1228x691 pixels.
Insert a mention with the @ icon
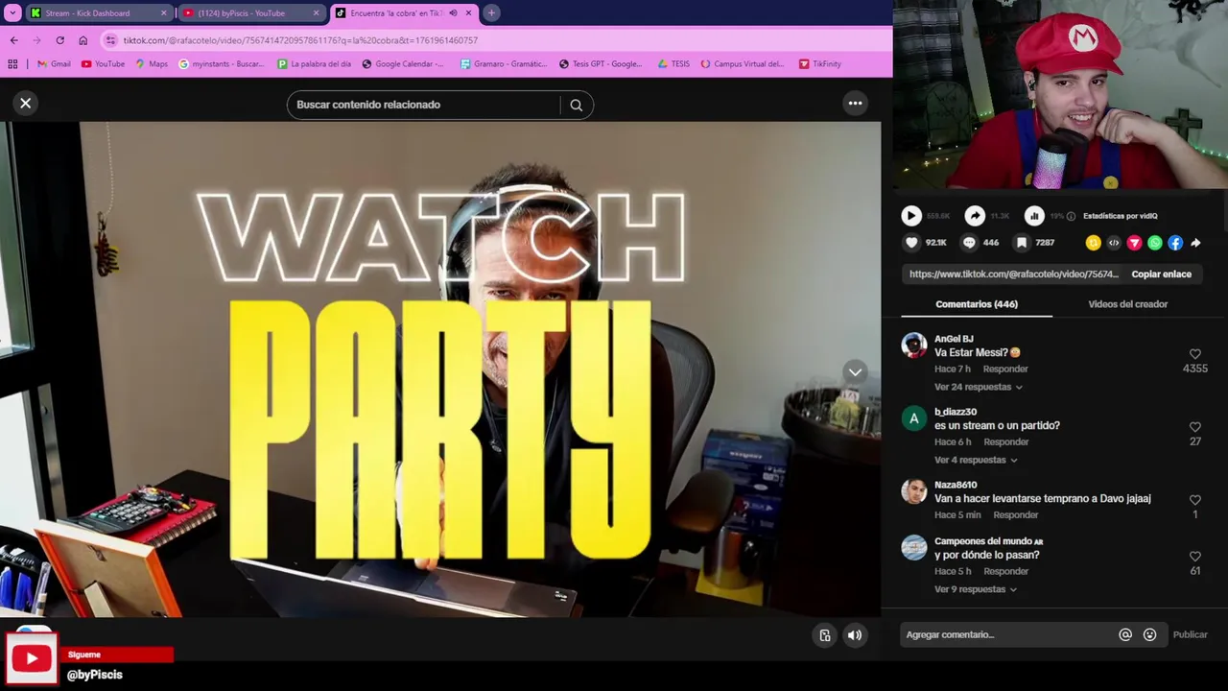[x=1125, y=634]
